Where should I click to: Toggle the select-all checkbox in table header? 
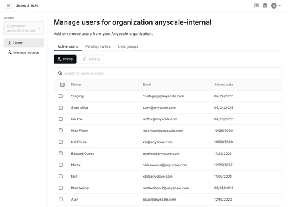pos(62,84)
